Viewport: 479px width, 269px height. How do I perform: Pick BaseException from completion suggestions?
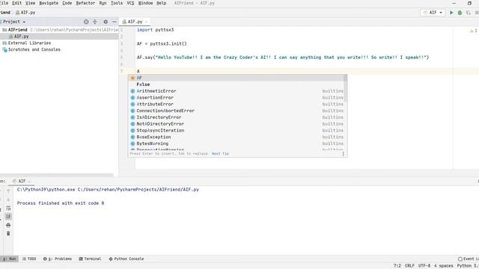tap(236, 137)
